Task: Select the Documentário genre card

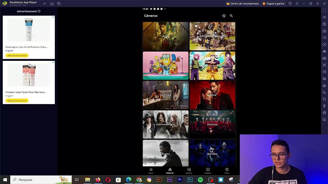Action: click(x=166, y=124)
